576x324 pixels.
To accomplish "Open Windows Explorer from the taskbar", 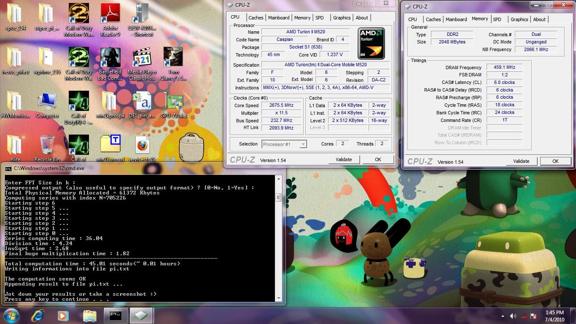I will point(90,316).
